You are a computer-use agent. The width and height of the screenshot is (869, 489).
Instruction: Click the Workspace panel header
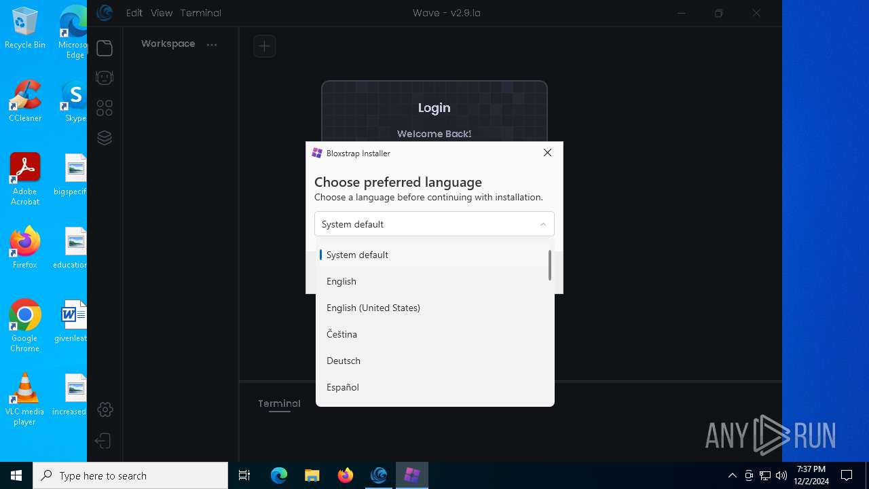point(168,43)
